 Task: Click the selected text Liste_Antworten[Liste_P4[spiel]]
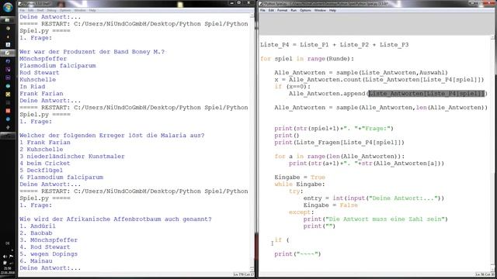[x=426, y=94]
